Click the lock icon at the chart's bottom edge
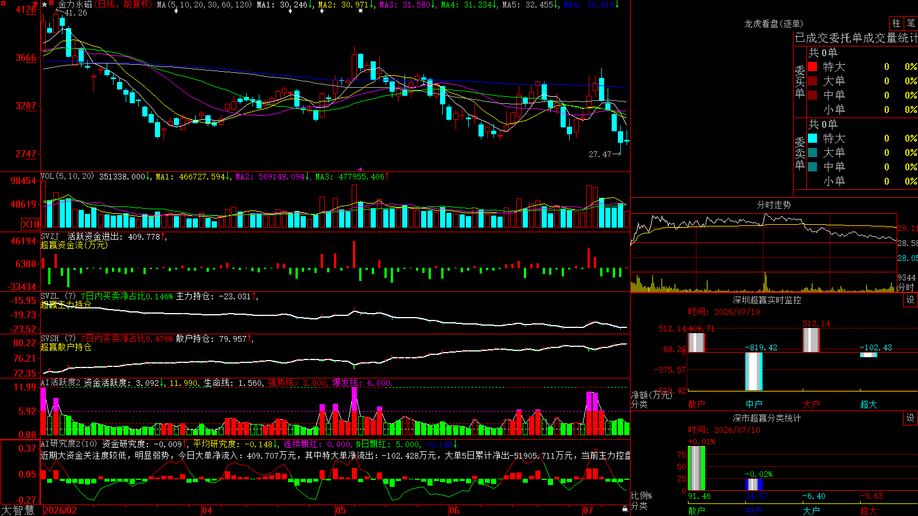The width and height of the screenshot is (918, 516). (625, 509)
